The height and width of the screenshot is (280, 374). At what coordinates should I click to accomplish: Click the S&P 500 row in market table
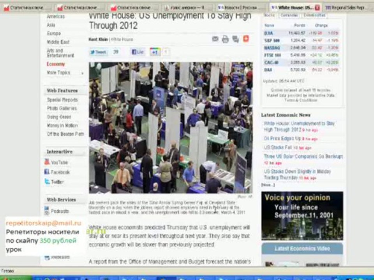tap(302, 40)
